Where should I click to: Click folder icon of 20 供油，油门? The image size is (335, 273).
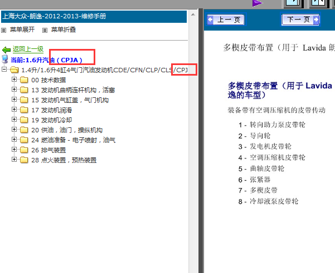point(24,130)
